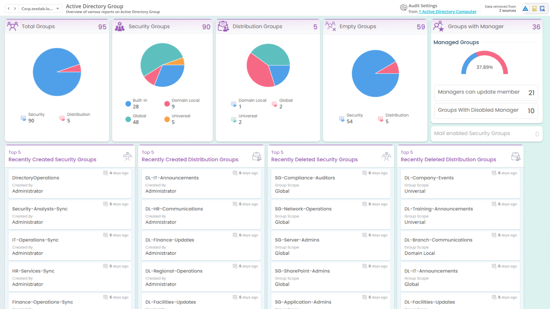The image size is (550, 309).
Task: Select the DL-HR-Communications entry
Action: point(201,215)
